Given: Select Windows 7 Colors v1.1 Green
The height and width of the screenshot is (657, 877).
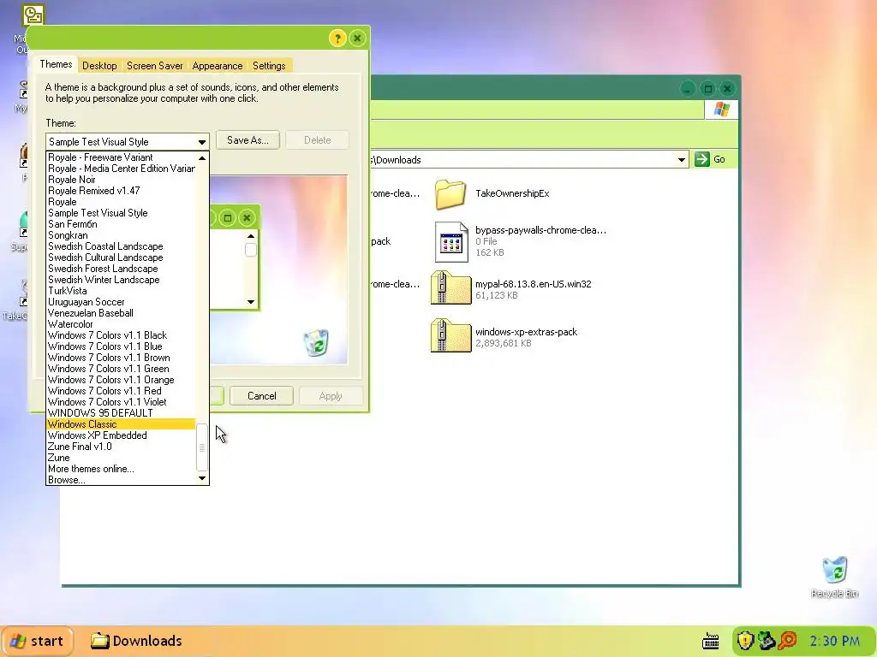Looking at the screenshot, I should click(x=121, y=369).
